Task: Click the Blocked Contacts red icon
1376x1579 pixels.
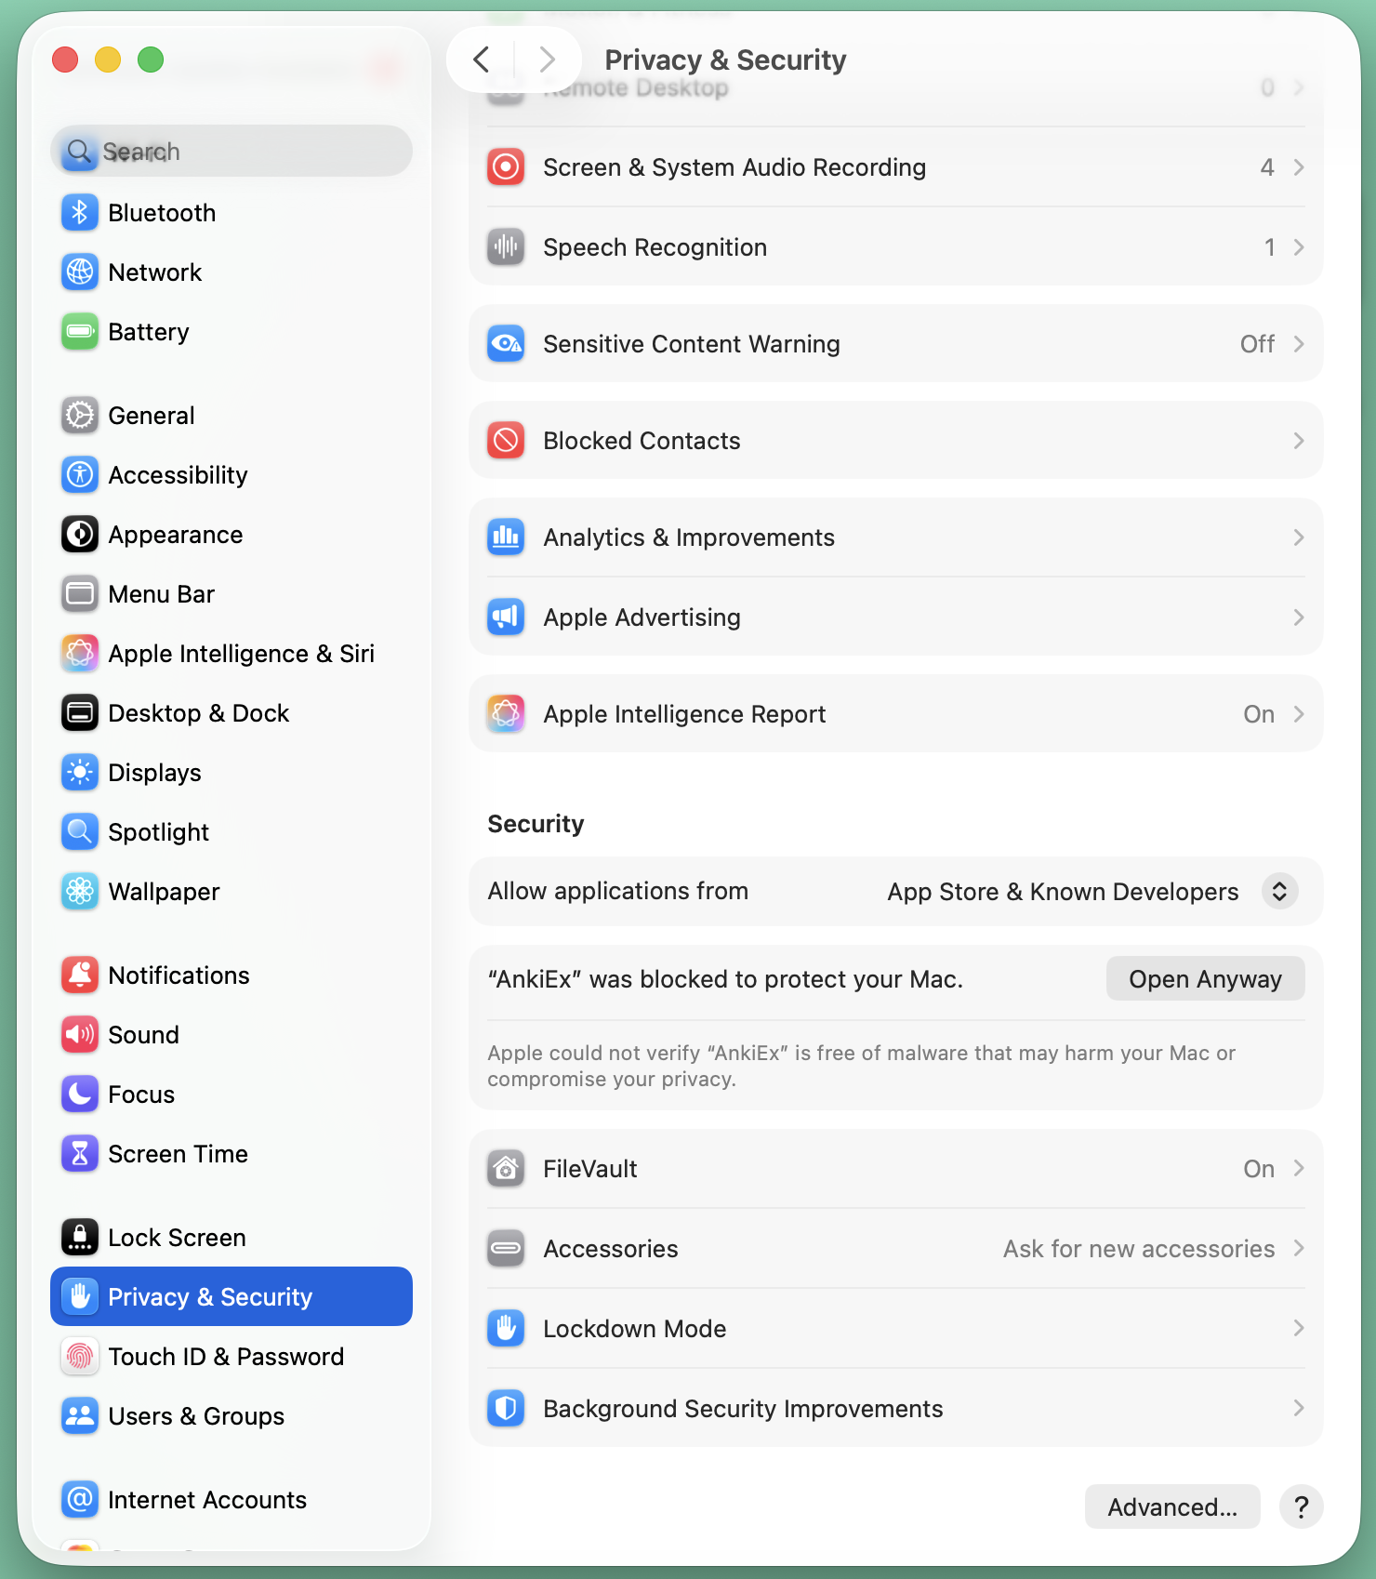Action: click(506, 441)
